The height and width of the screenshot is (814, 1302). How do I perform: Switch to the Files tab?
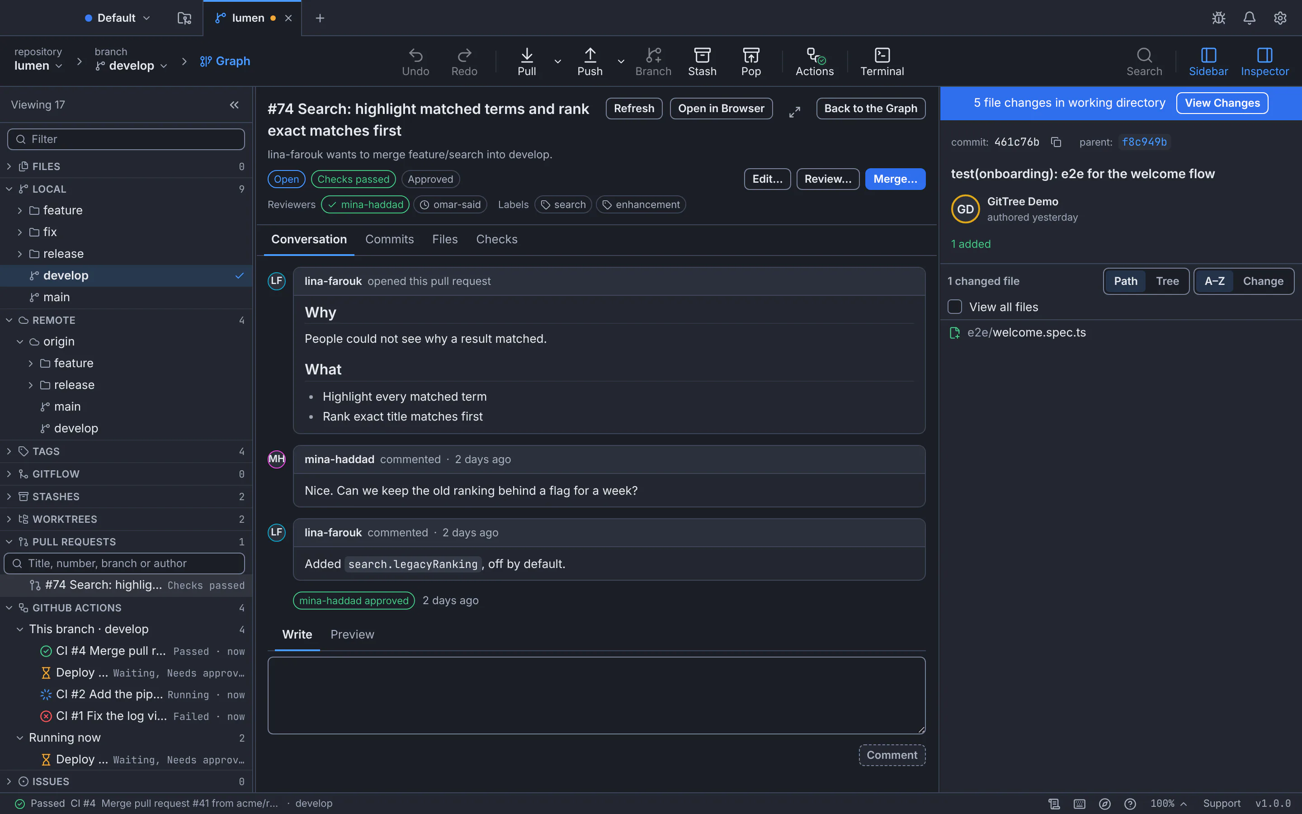(445, 239)
